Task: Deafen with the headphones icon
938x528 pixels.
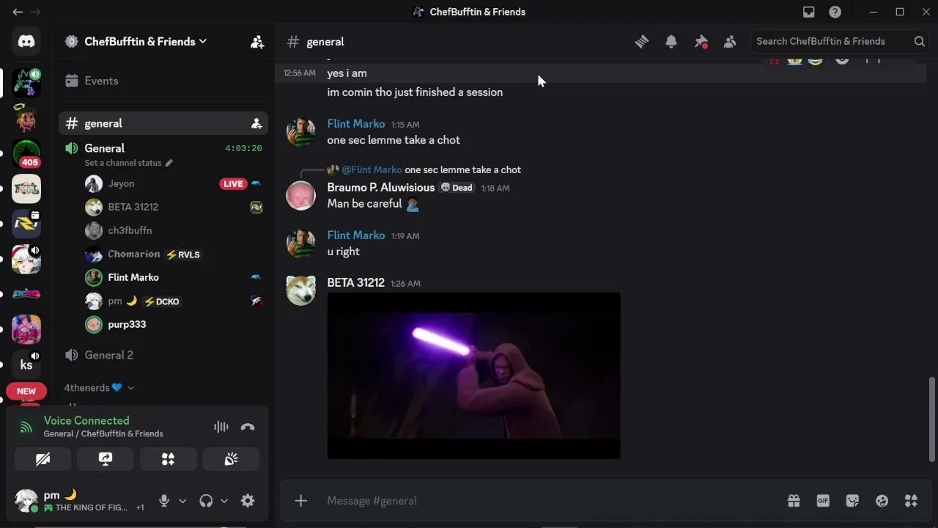Action: pos(206,501)
